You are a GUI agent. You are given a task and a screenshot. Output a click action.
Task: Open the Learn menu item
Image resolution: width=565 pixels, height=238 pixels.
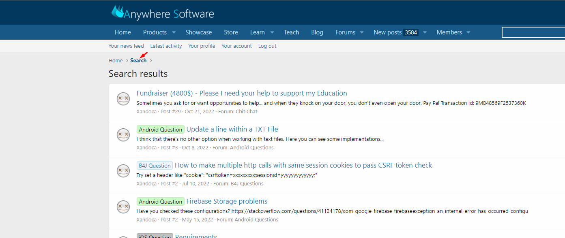[258, 32]
